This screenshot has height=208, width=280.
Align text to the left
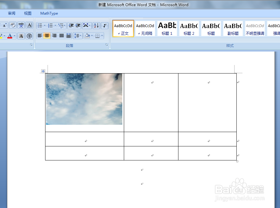(40, 36)
